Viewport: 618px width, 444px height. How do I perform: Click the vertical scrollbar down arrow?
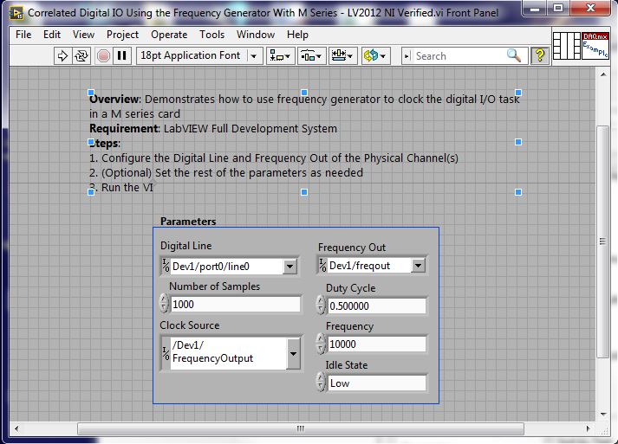[603, 414]
